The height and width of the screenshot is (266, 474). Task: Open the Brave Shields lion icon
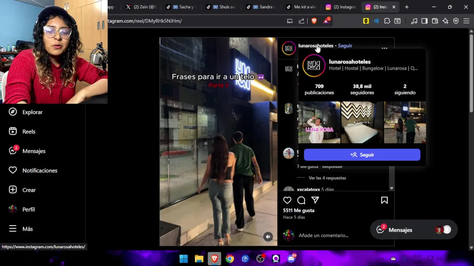click(x=314, y=21)
